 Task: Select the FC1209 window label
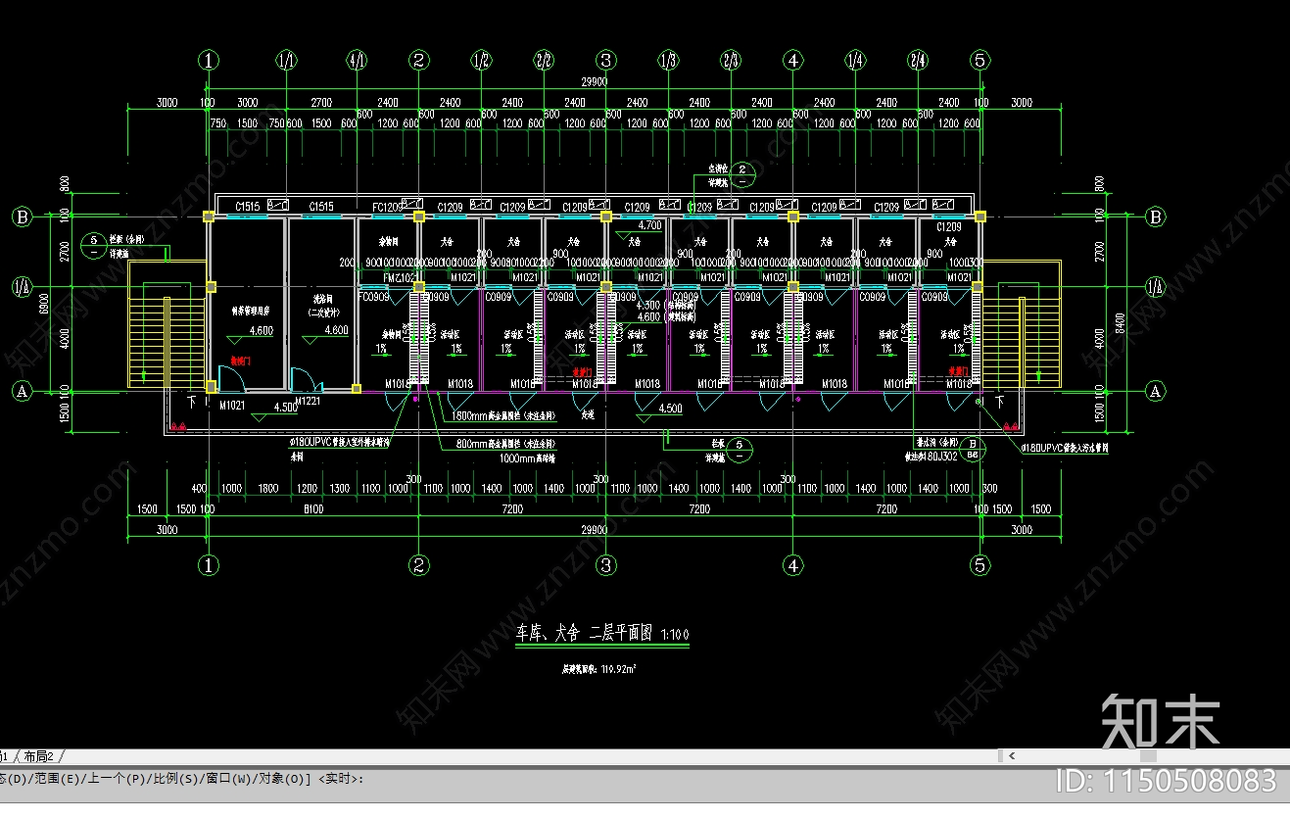[386, 207]
